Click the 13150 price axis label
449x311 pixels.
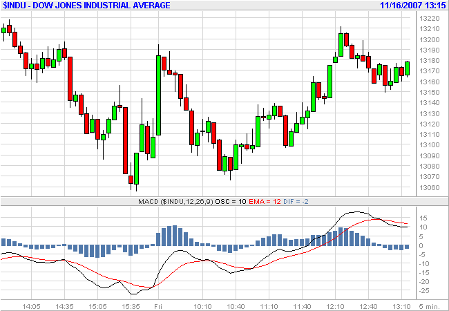coord(429,93)
